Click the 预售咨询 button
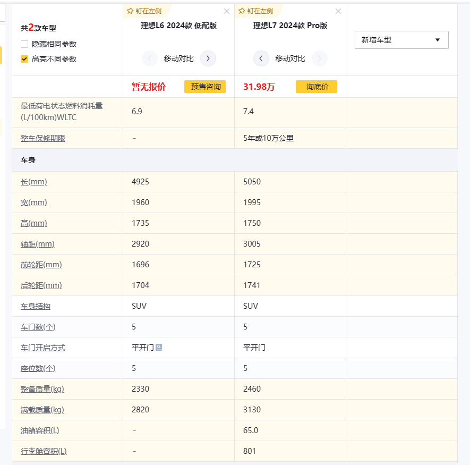The image size is (470, 465). click(204, 87)
